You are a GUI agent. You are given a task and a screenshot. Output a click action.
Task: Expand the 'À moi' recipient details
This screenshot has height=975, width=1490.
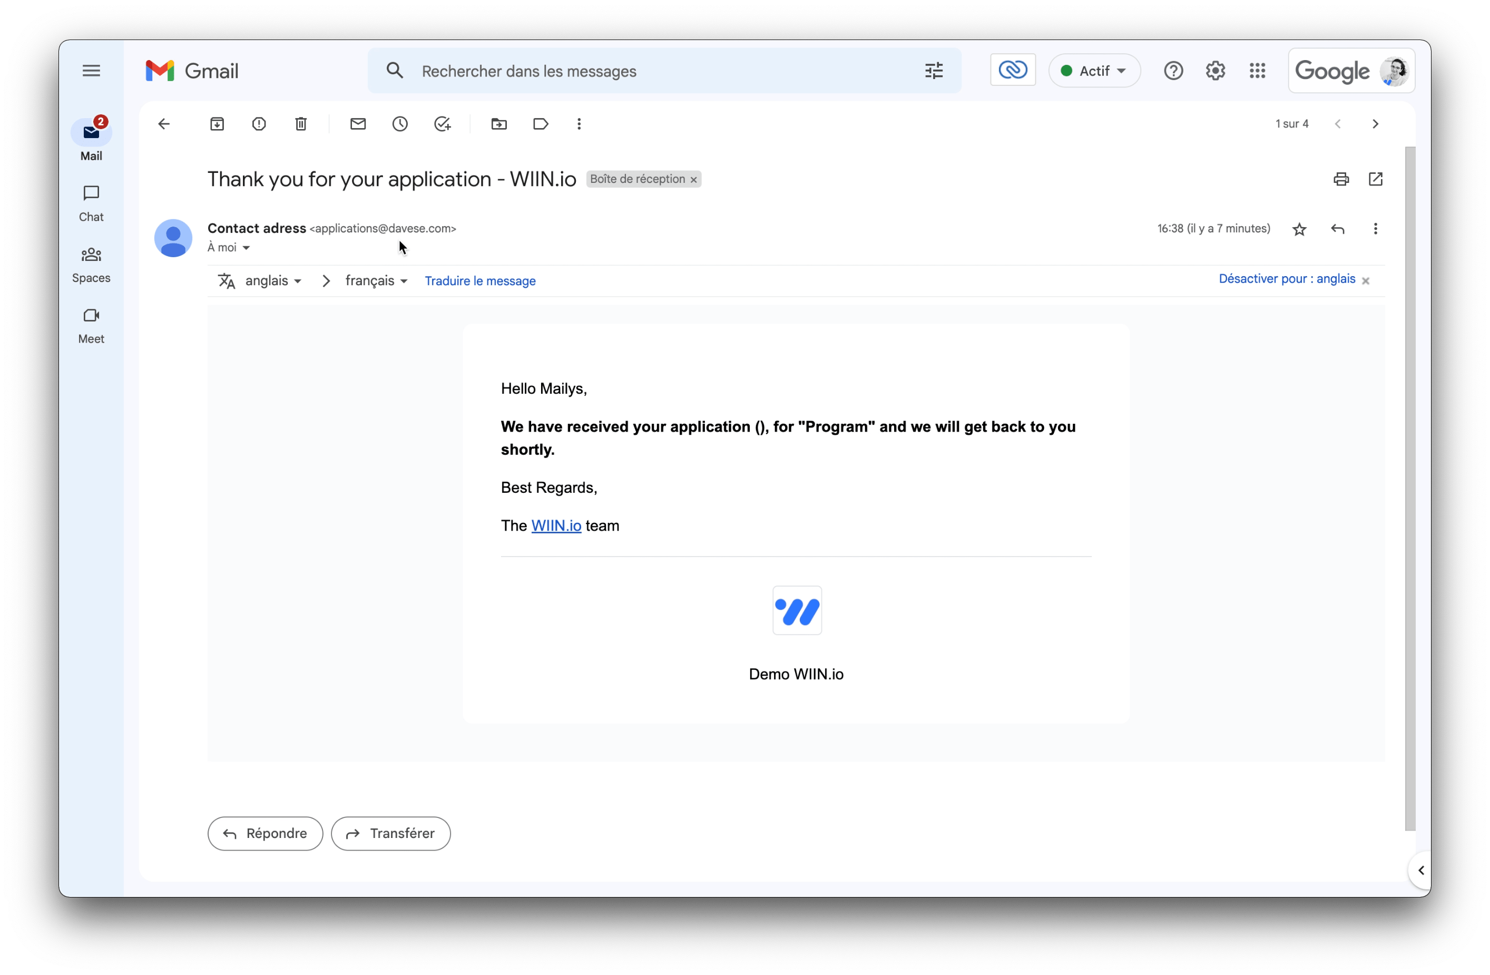(x=246, y=248)
